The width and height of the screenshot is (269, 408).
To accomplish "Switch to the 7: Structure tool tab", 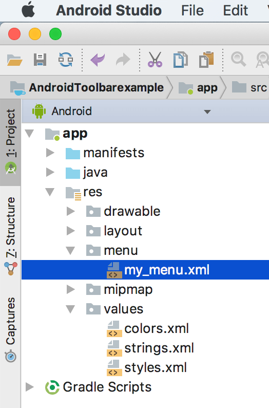I will click(x=10, y=236).
